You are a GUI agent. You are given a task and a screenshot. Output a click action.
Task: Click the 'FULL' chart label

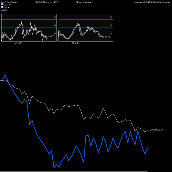click(x=75, y=43)
